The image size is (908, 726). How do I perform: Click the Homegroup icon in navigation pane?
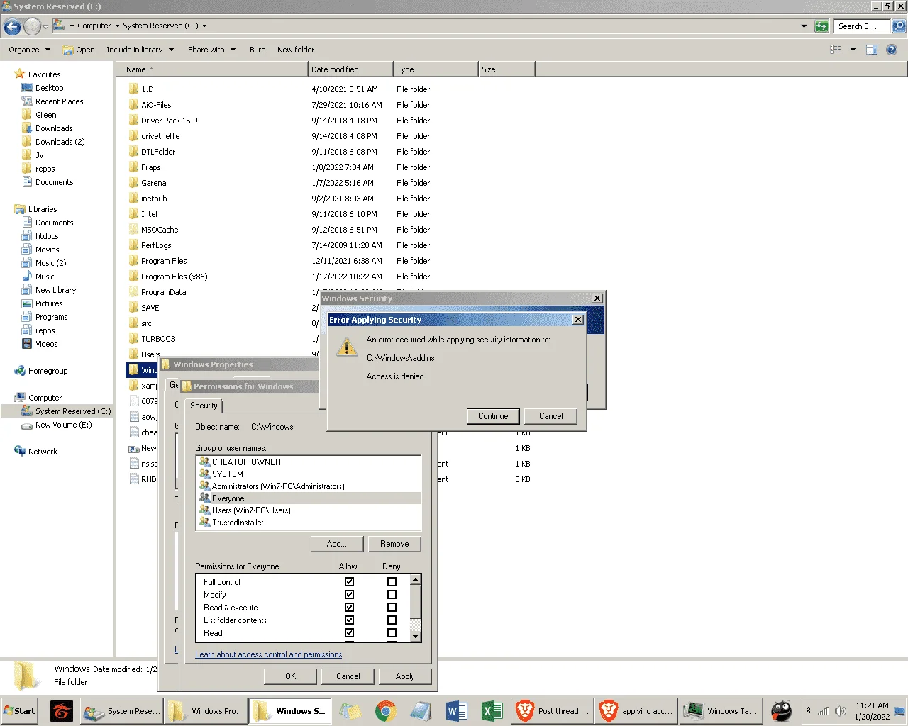tap(20, 371)
